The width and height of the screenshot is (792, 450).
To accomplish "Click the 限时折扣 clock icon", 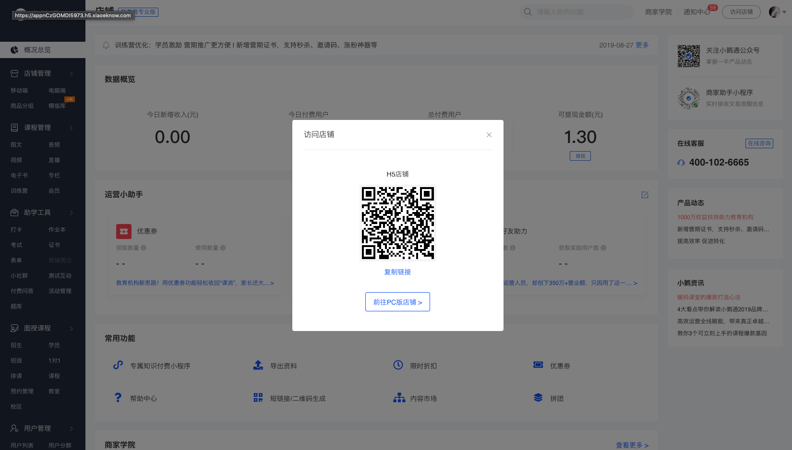I will (x=398, y=365).
